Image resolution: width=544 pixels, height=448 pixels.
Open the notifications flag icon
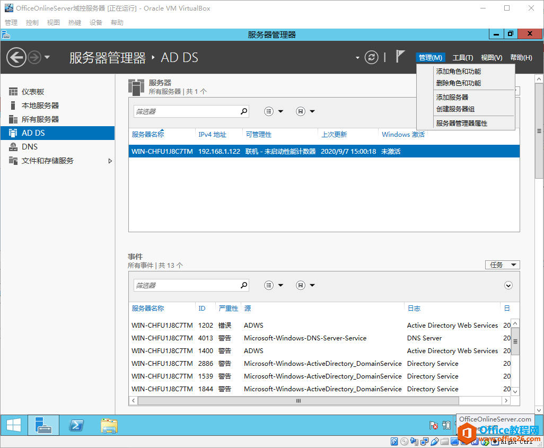[x=399, y=57]
